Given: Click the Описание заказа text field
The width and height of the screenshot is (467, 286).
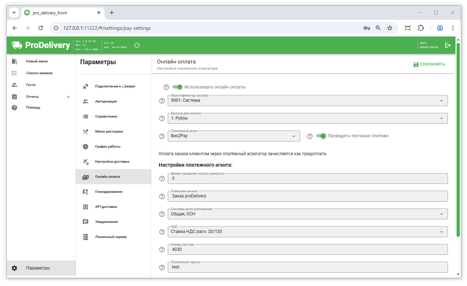Looking at the screenshot, I should [x=308, y=196].
